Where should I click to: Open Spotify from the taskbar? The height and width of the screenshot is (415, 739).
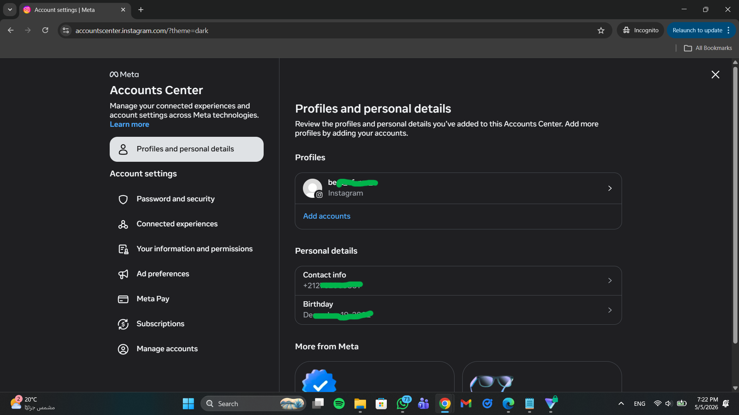coord(339,404)
